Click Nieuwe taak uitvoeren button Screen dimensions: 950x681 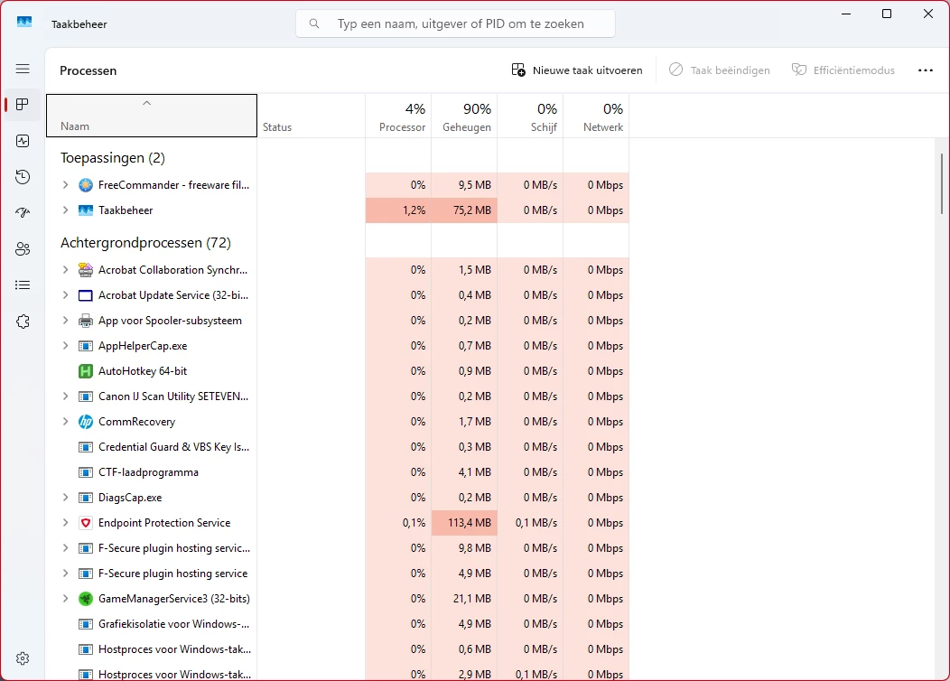tap(577, 70)
